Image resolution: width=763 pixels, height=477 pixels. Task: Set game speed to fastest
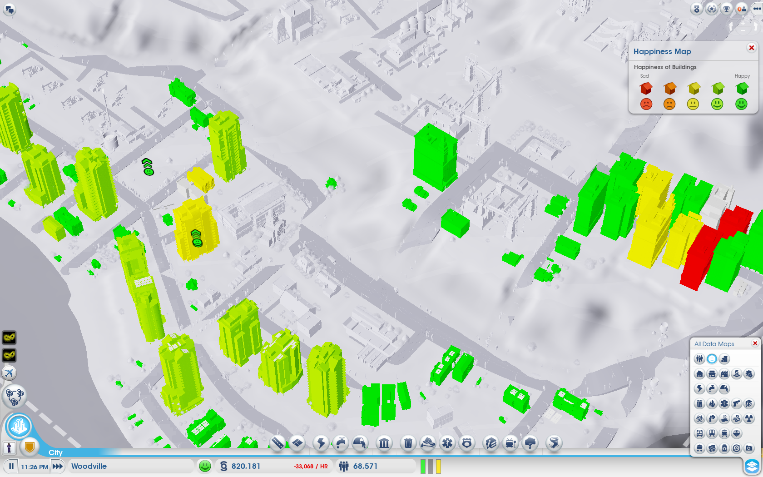57,466
